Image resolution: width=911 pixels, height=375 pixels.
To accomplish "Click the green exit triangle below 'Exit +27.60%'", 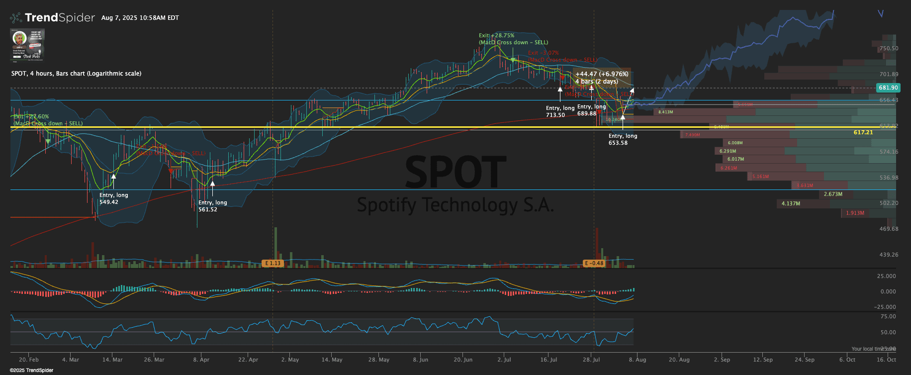I will (x=48, y=142).
